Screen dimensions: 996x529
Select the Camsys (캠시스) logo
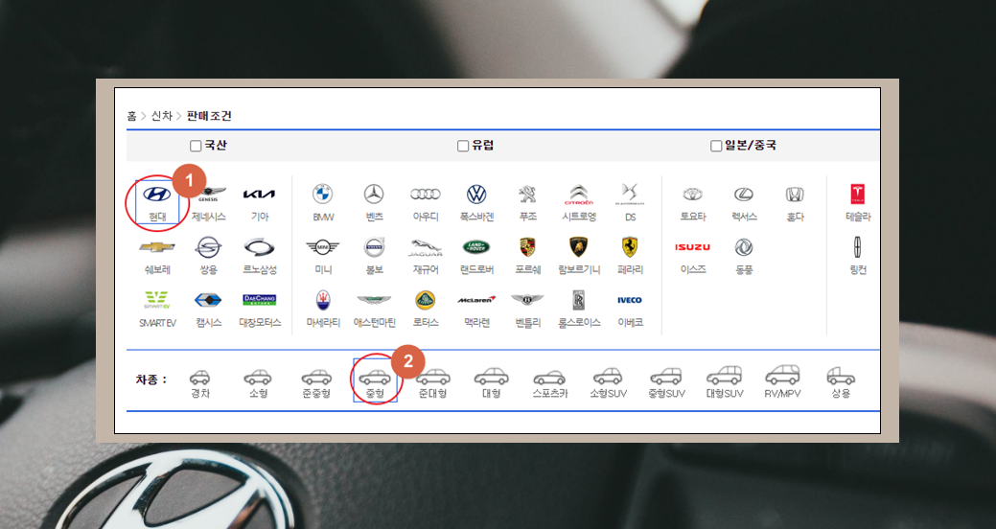(x=208, y=300)
